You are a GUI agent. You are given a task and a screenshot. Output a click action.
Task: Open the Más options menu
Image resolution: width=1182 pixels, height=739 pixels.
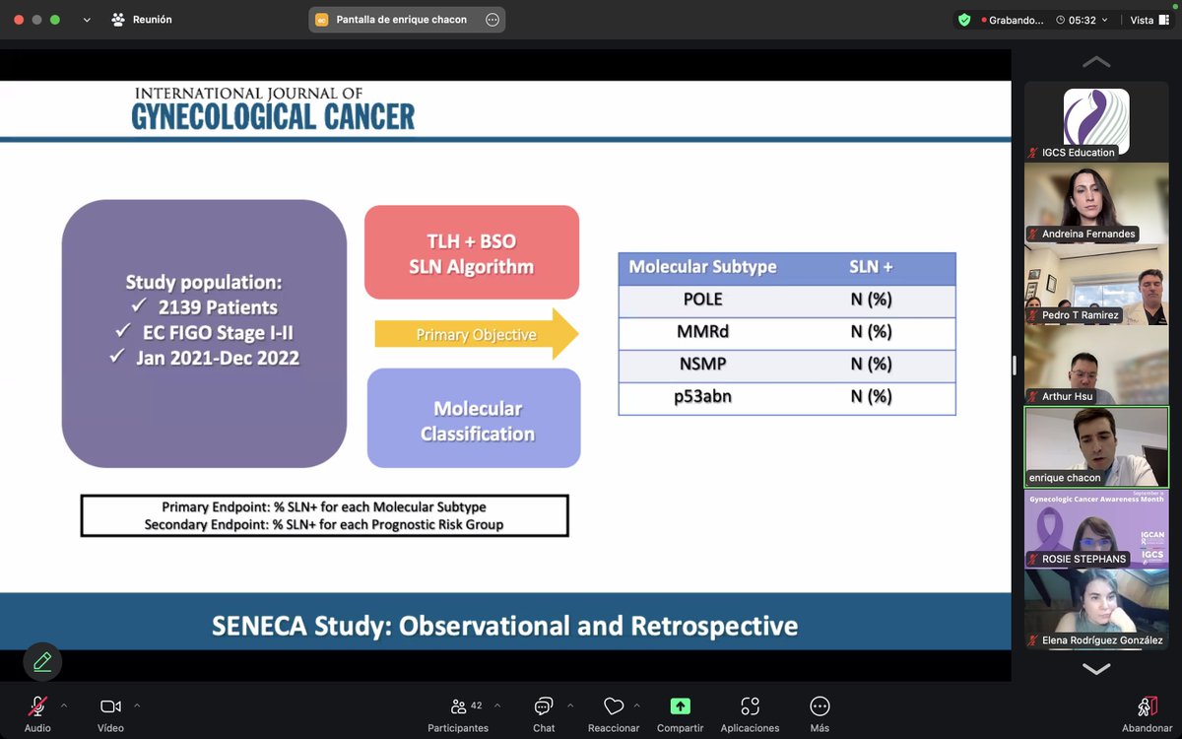(x=820, y=706)
